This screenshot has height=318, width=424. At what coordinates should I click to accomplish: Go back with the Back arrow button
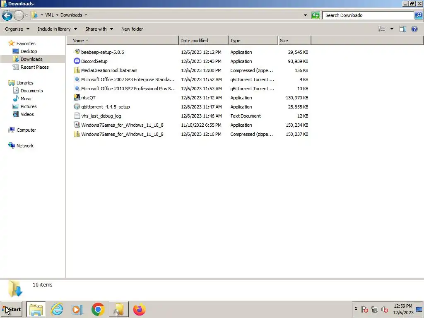[x=7, y=15]
